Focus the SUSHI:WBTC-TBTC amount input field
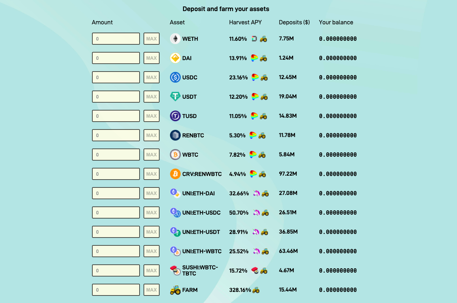Image resolution: width=457 pixels, height=303 pixels. pyautogui.click(x=116, y=270)
